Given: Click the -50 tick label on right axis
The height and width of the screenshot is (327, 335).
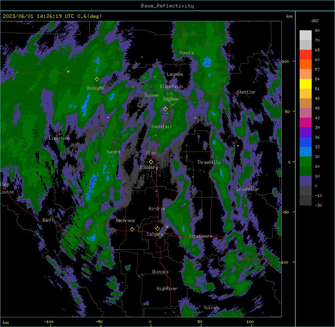Looking at the screenshot, I should click(285, 212).
